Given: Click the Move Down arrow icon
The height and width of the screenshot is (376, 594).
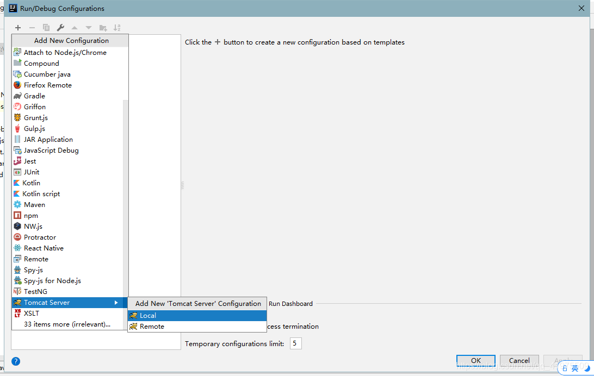Looking at the screenshot, I should point(89,28).
